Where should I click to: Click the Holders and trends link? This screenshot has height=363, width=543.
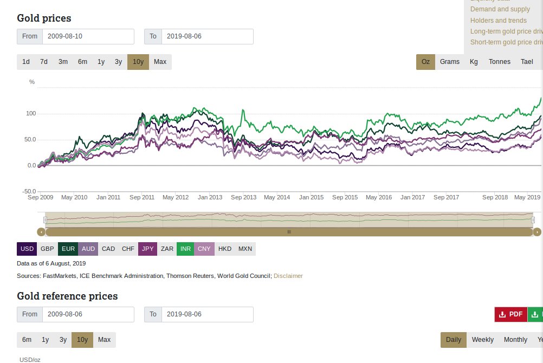(x=498, y=21)
